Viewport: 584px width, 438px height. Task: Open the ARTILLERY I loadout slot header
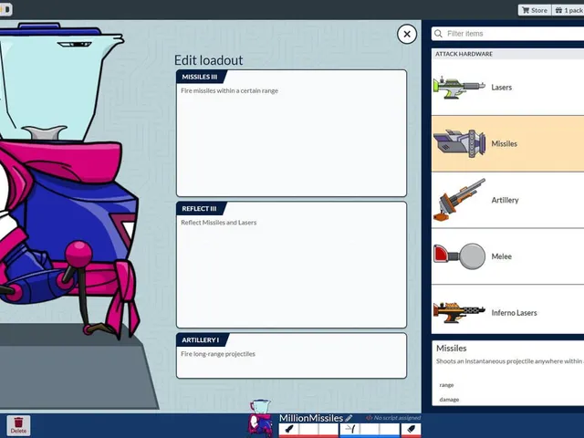tap(201, 340)
